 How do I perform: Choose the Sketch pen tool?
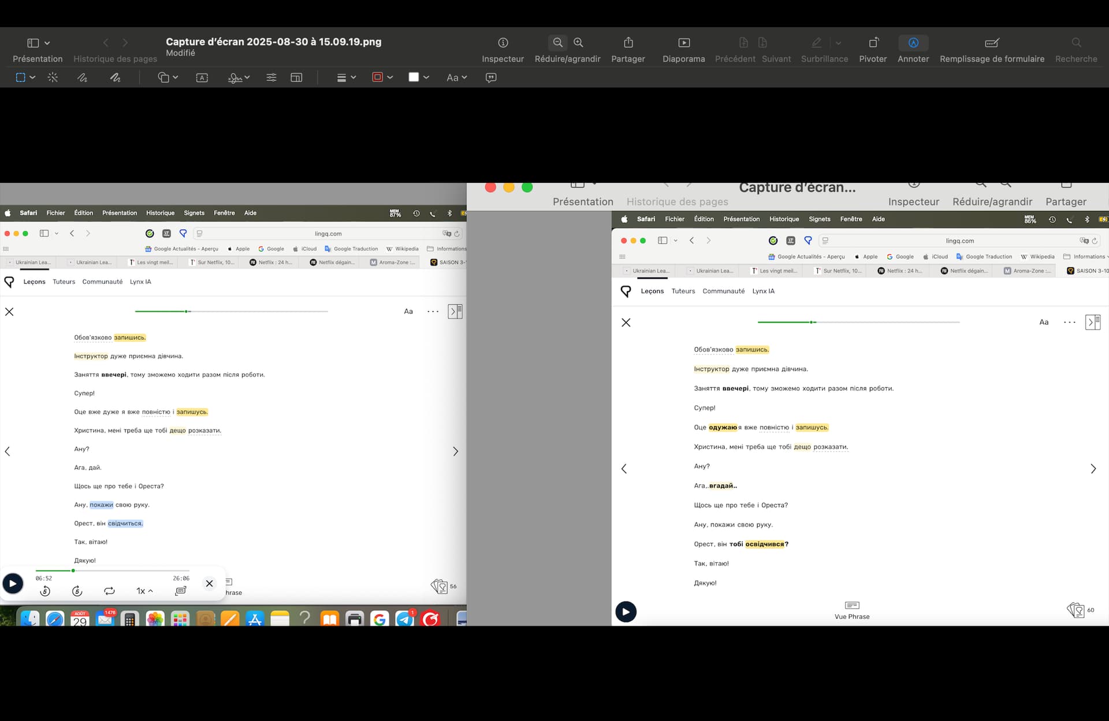tap(83, 77)
